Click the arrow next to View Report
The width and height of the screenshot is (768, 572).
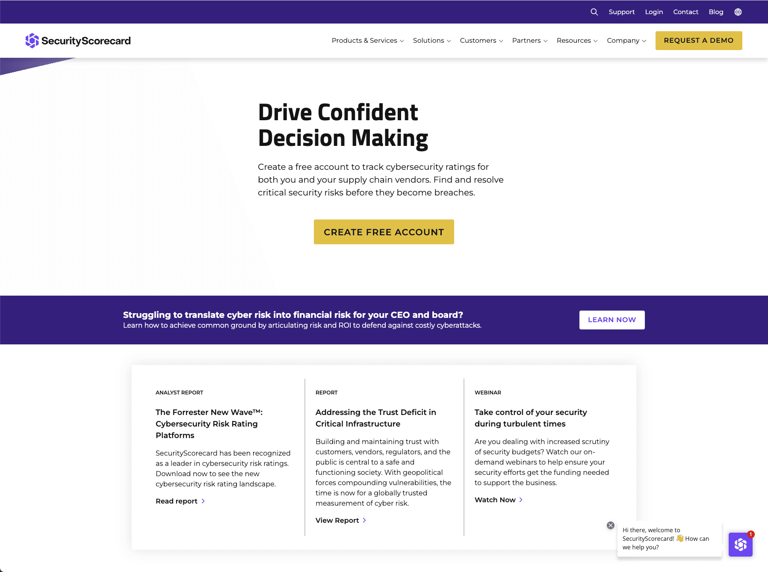pyautogui.click(x=364, y=520)
